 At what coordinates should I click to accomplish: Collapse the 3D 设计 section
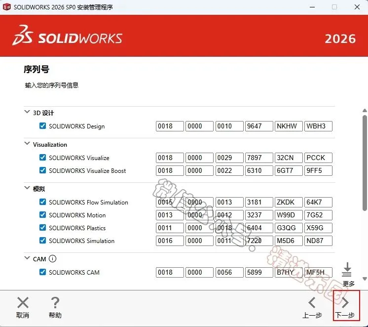click(27, 112)
